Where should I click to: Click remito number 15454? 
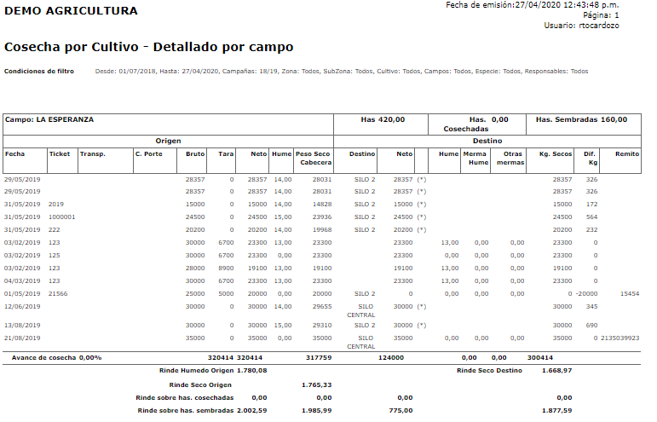point(630,294)
